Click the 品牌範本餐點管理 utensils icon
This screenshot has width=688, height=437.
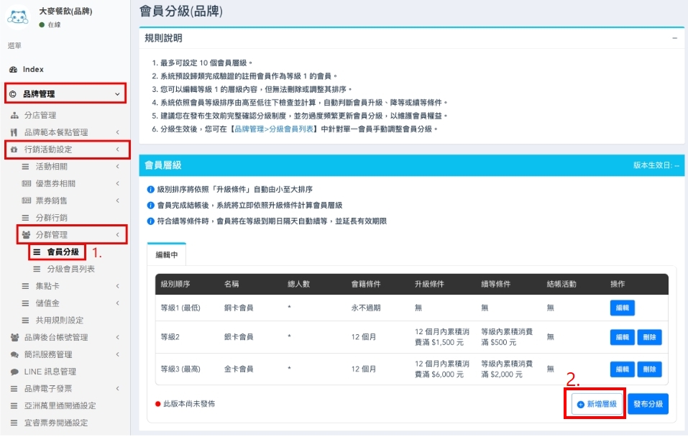pyautogui.click(x=14, y=132)
